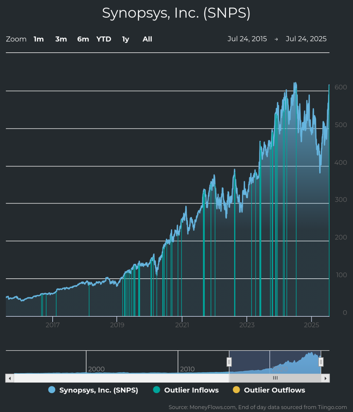This screenshot has width=353, height=412.
Task: Click the 2017 x-axis label
Action: click(53, 325)
